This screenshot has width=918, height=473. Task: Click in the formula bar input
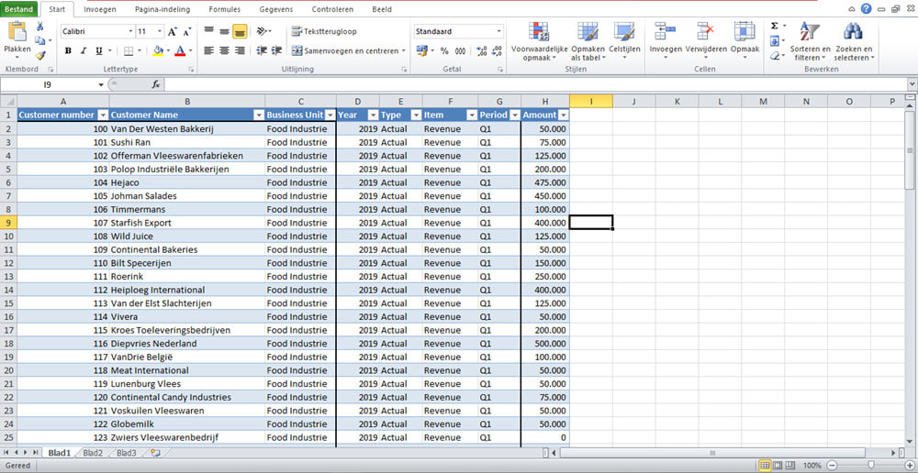(536, 84)
